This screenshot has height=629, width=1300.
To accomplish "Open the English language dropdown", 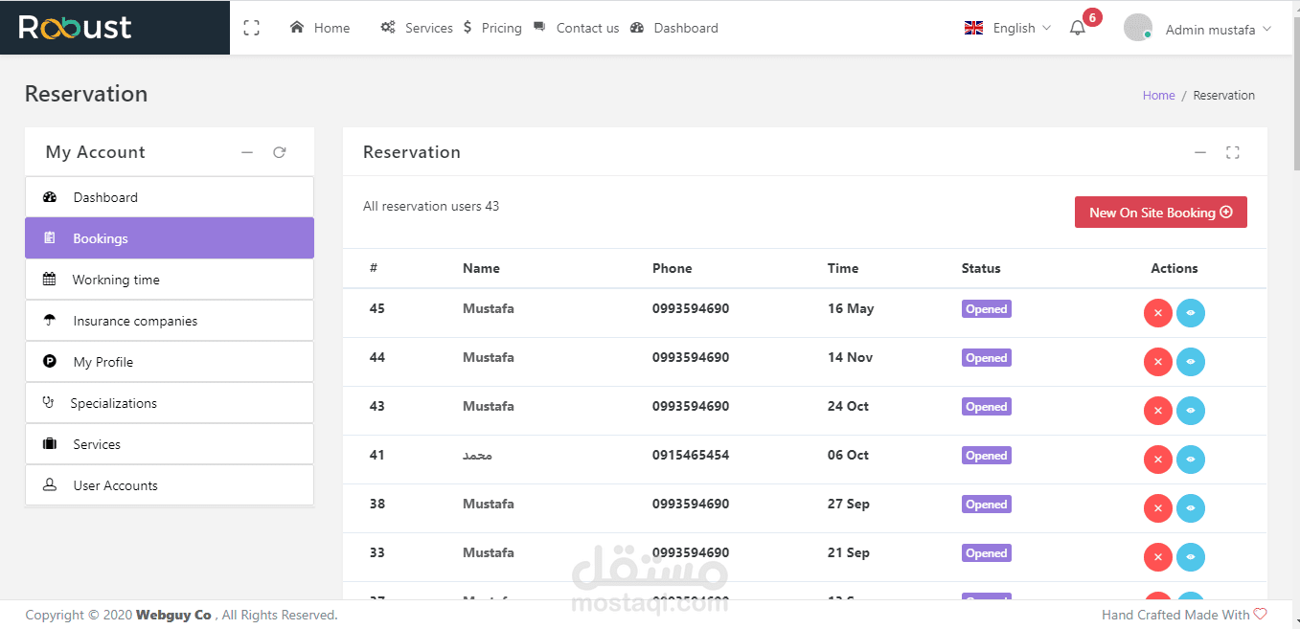I will 1008,29.
